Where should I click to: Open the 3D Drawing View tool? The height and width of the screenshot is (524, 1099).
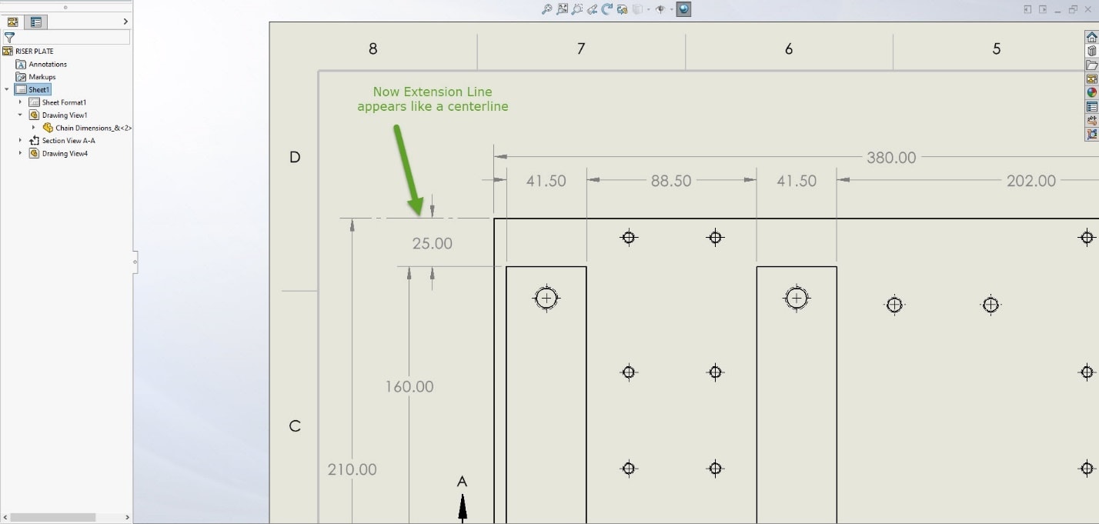click(x=622, y=8)
